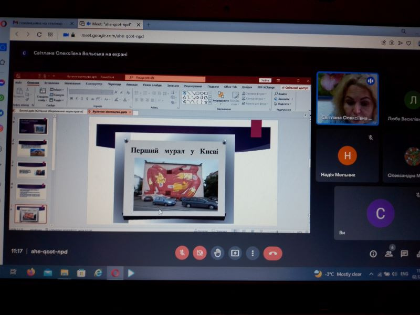The image size is (420, 315).
Task: Open the snapshot camera tool in Opera toolbar
Action: [392, 43]
